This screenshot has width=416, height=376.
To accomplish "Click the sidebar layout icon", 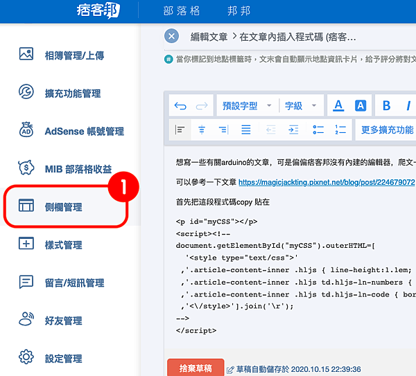I will pos(26,206).
